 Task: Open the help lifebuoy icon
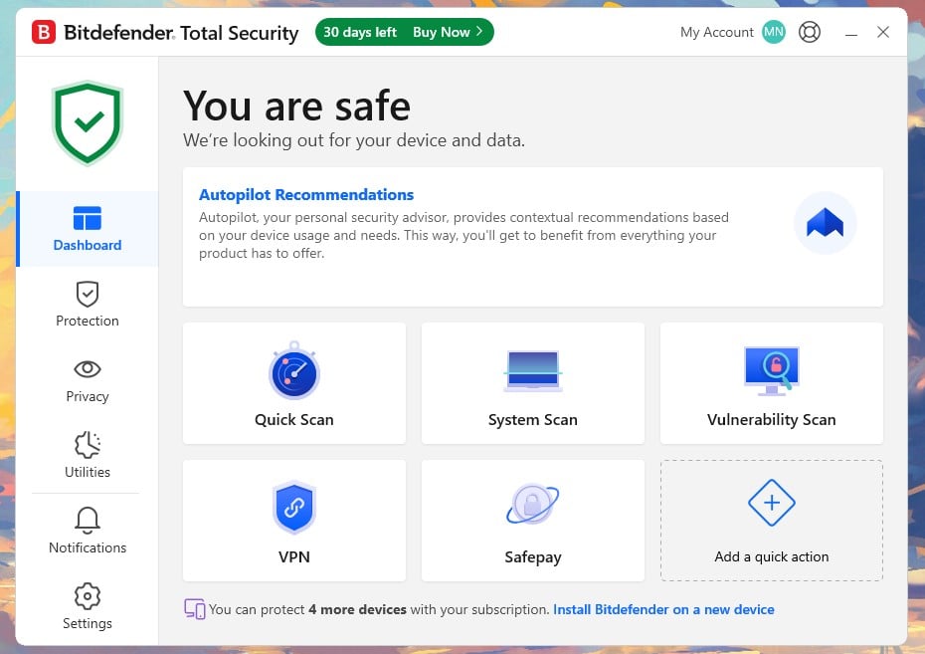point(810,32)
